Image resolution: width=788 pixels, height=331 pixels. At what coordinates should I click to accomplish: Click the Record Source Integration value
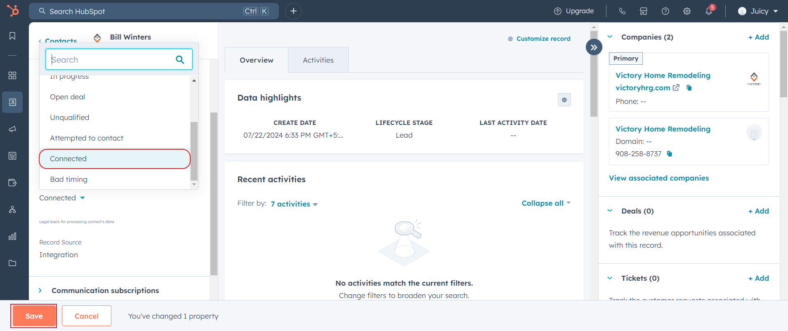click(59, 255)
